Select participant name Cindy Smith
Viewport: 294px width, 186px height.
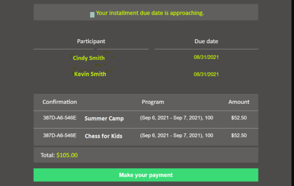point(89,58)
